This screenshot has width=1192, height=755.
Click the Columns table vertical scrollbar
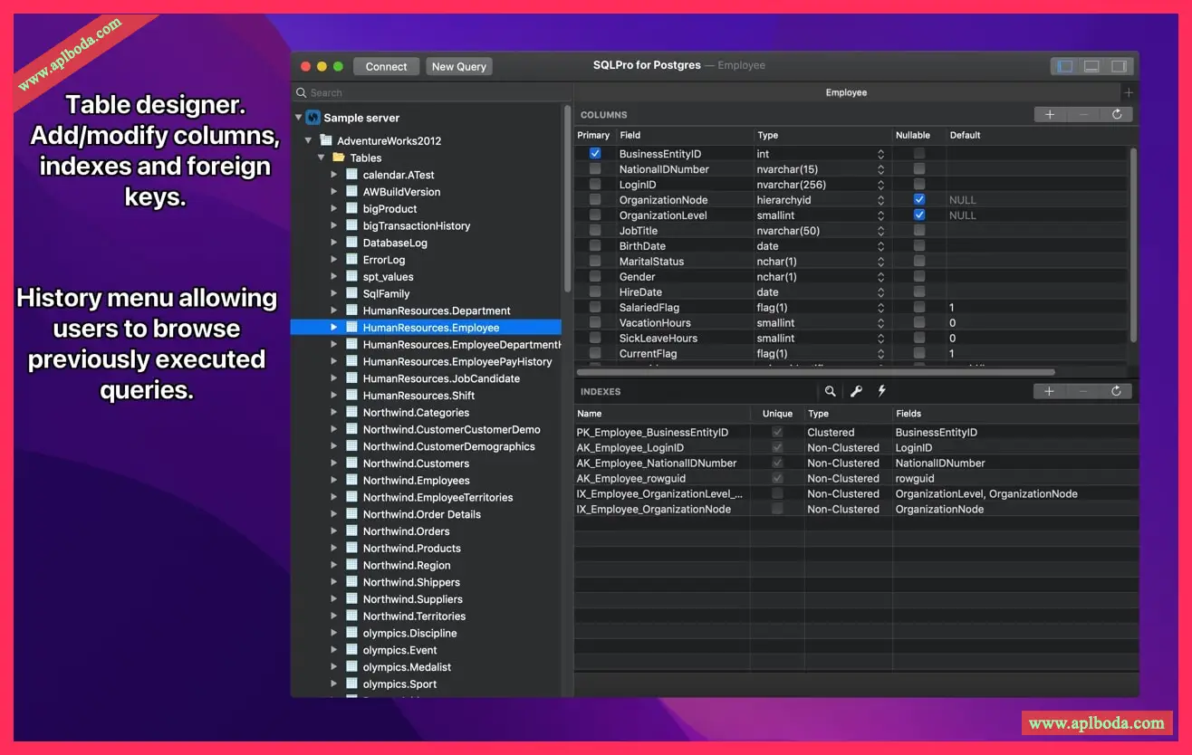point(1132,244)
